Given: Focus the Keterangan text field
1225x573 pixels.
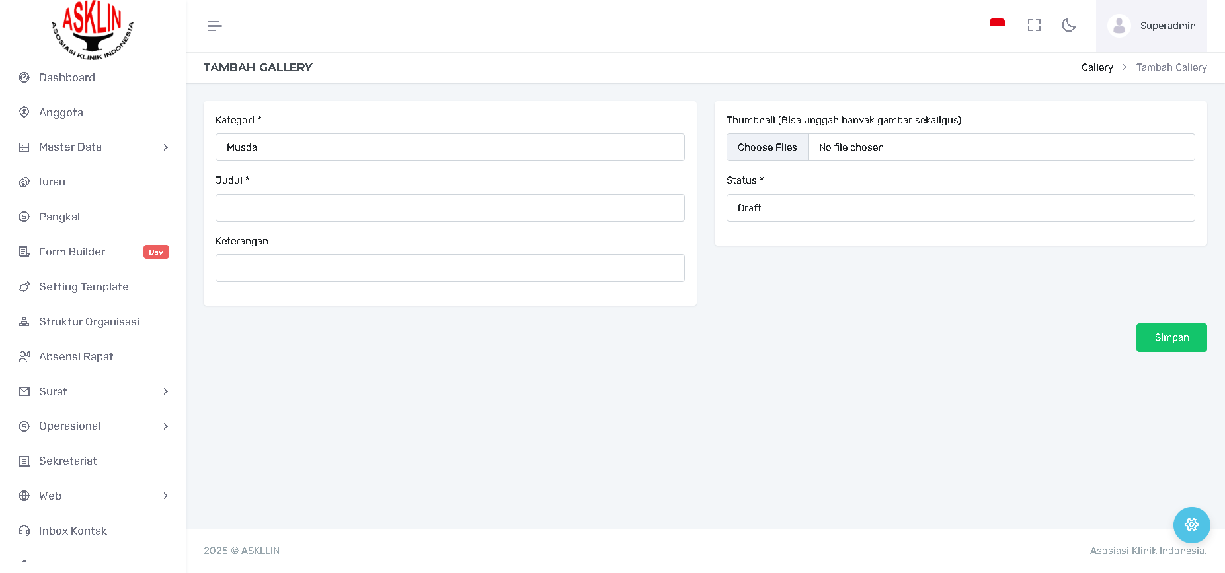Looking at the screenshot, I should click(450, 268).
